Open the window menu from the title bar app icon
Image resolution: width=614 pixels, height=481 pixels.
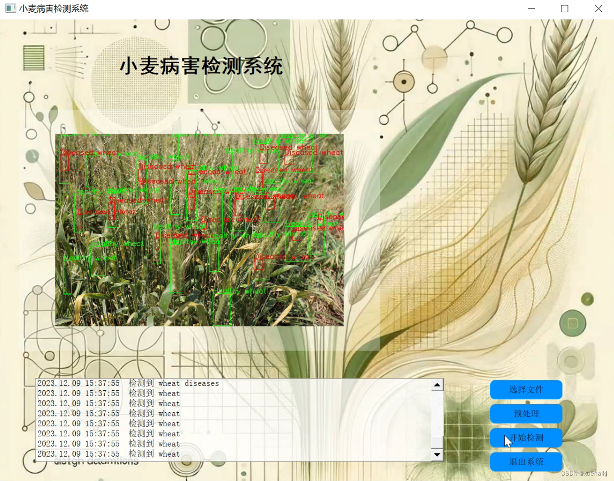point(10,9)
